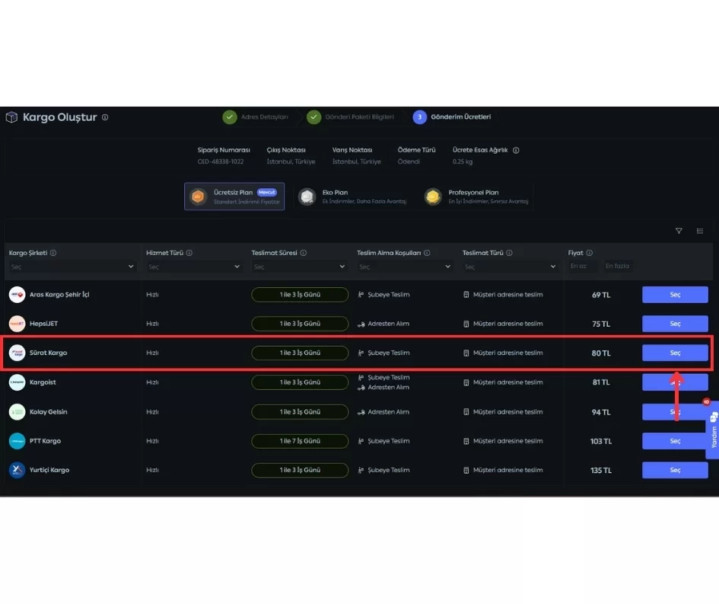Screen dimensions: 719x604
Task: Click the 135 TL price
Action: (x=601, y=471)
